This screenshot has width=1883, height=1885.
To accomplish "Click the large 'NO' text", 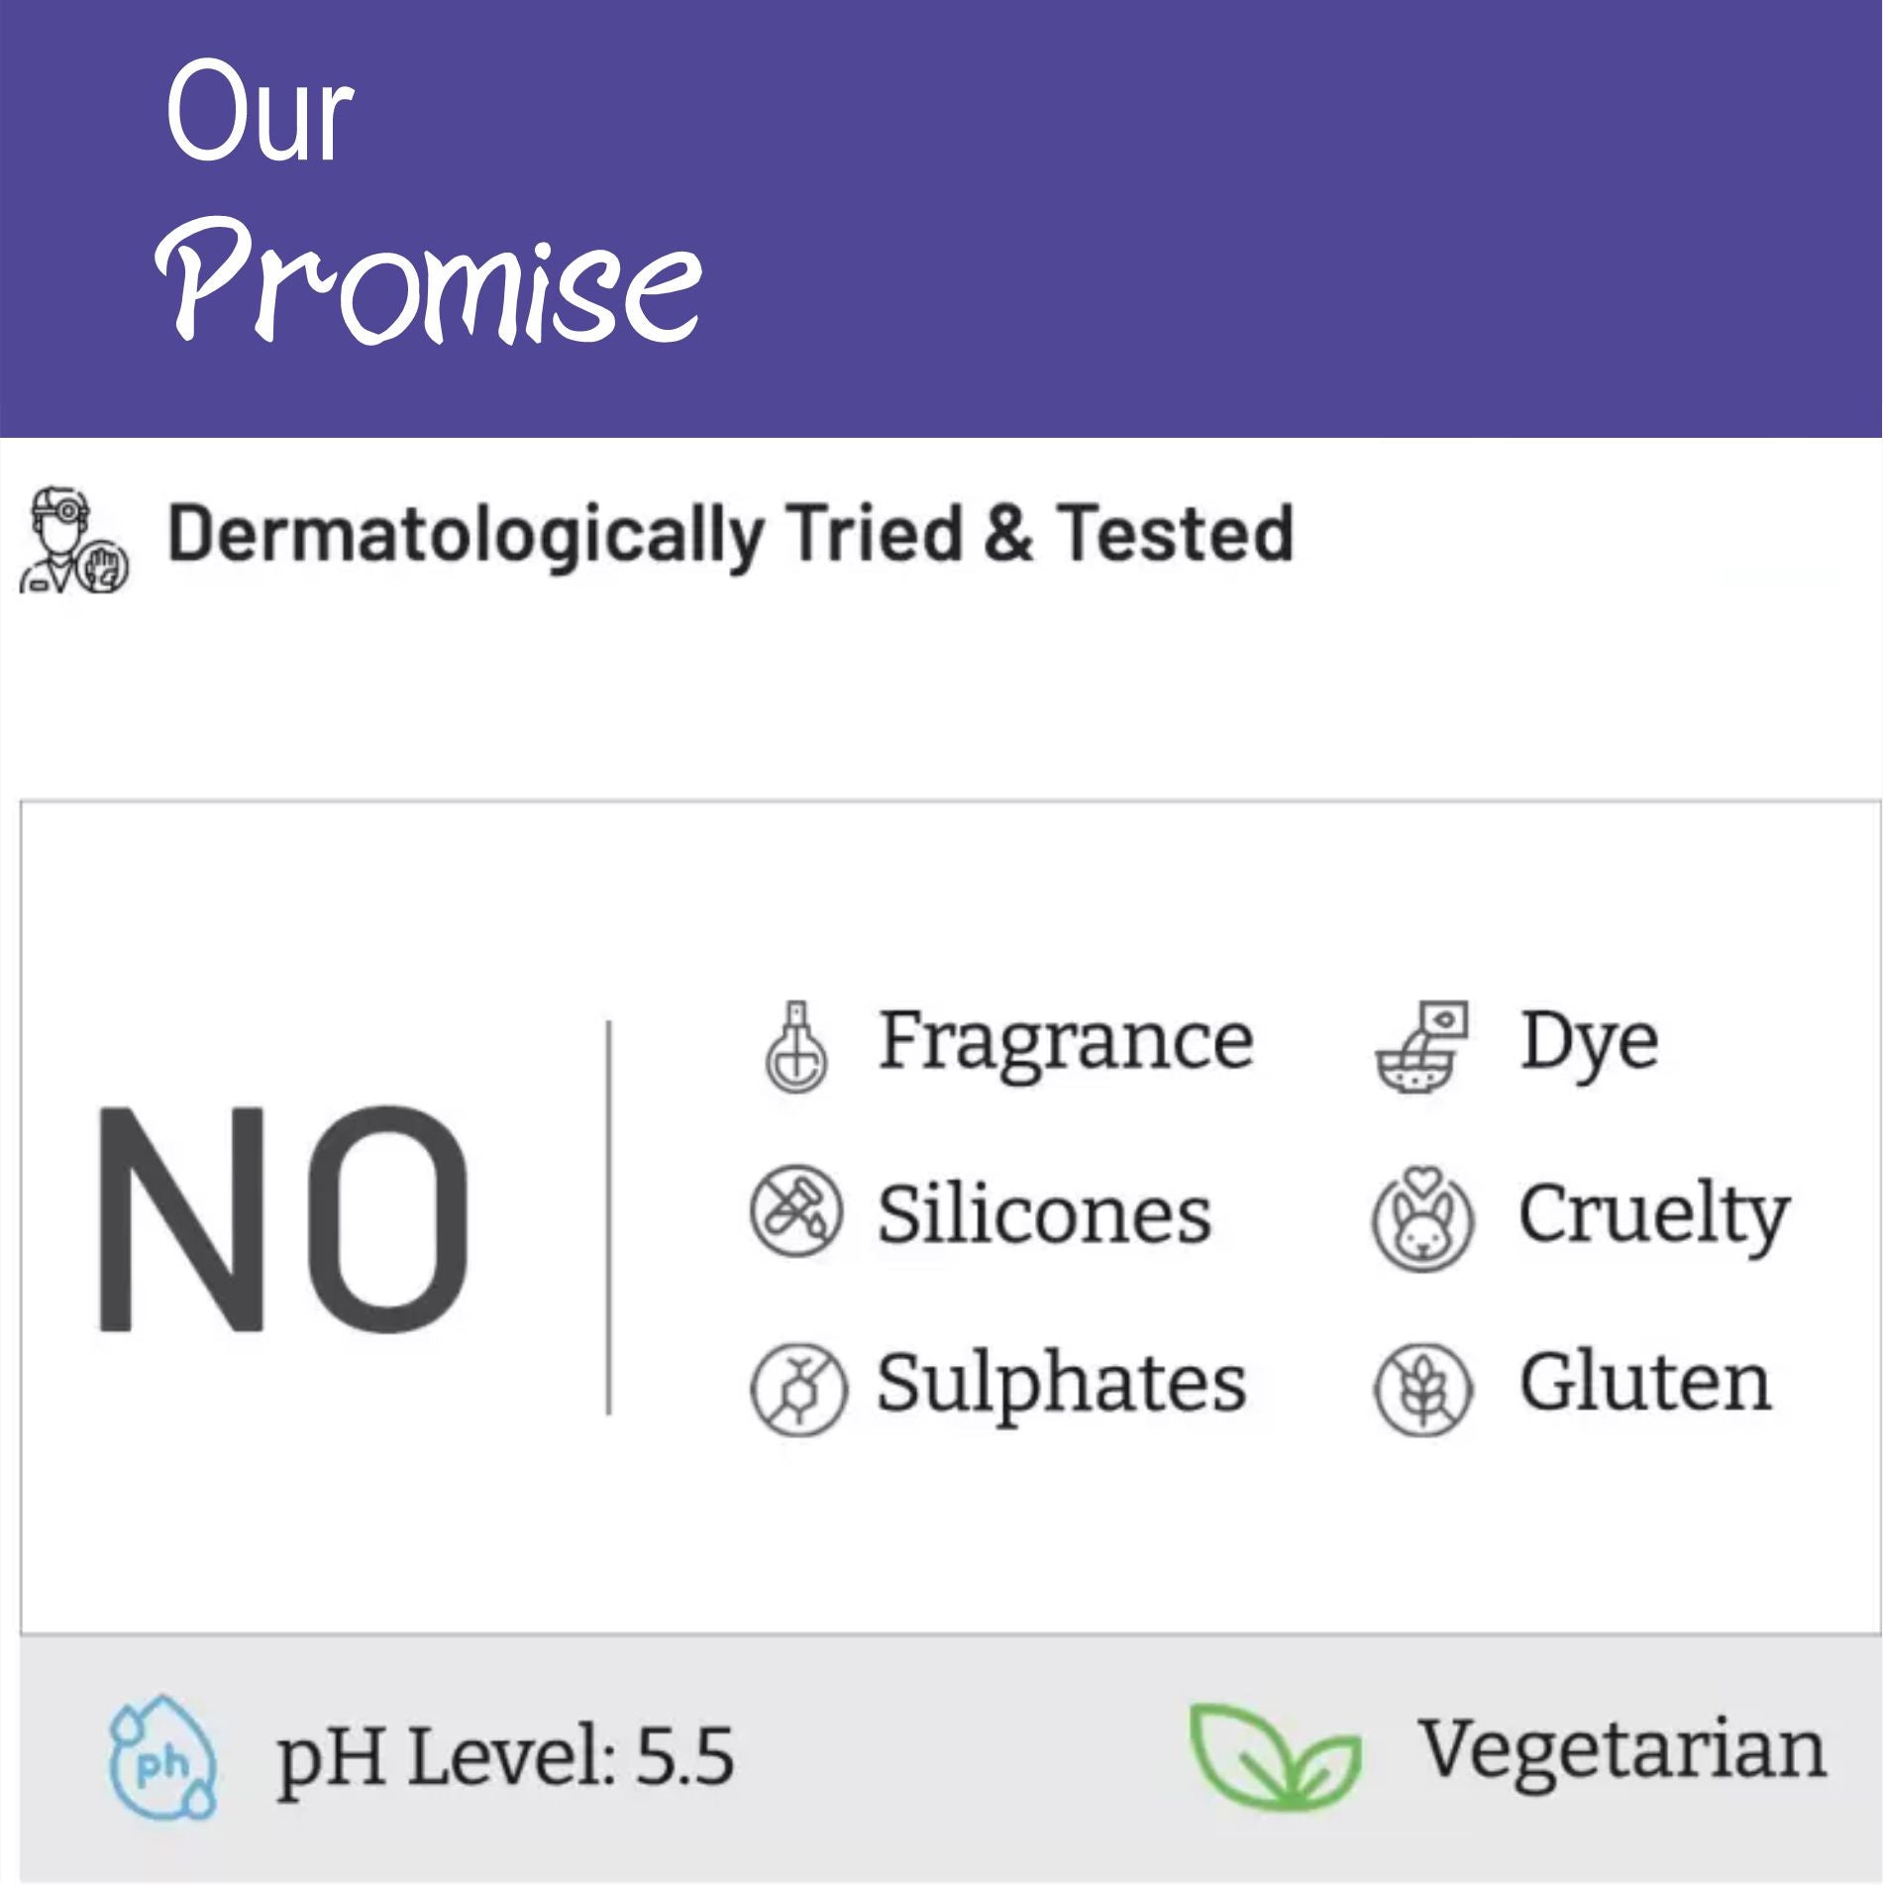I will click(x=282, y=1219).
